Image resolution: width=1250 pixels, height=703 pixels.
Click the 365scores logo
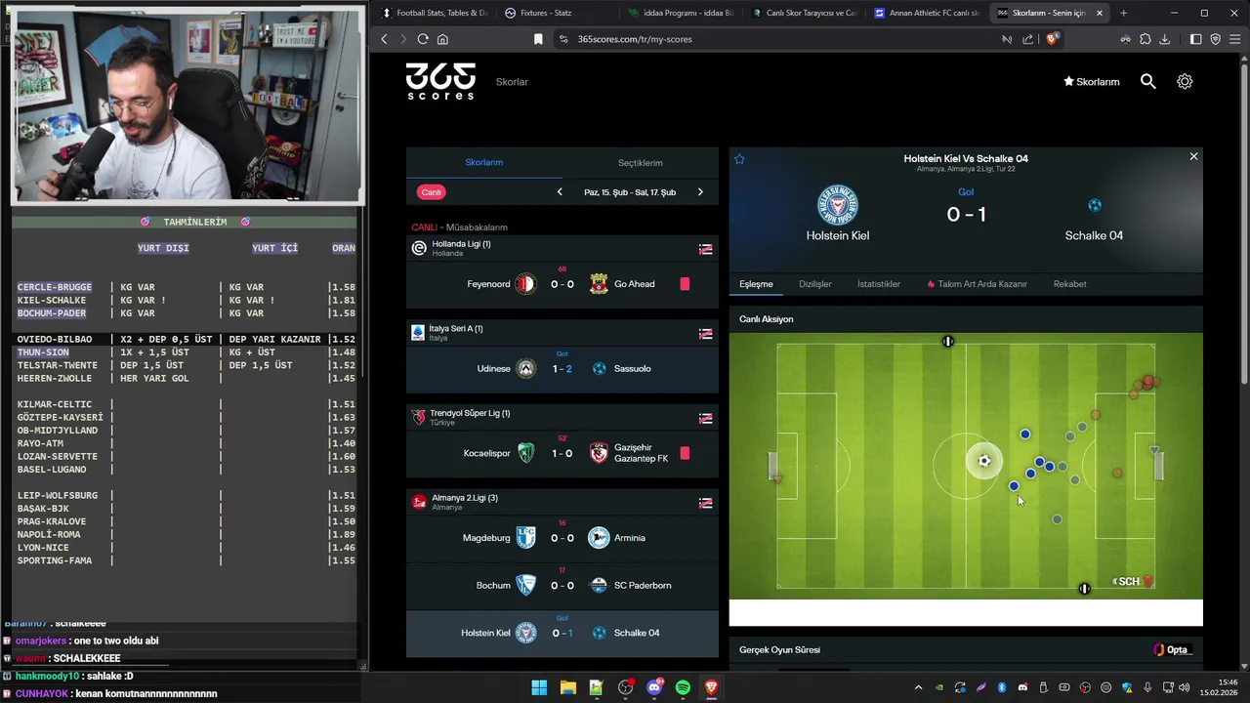(x=440, y=81)
